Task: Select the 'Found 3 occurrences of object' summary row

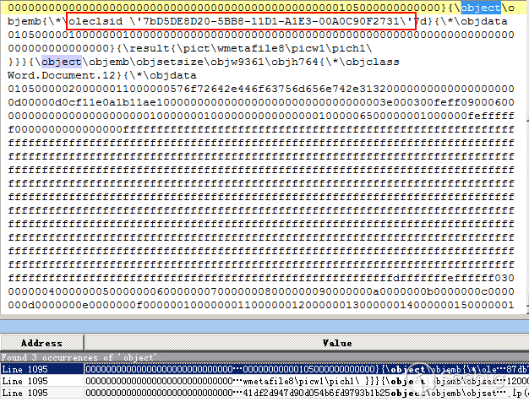Action: pos(264,357)
